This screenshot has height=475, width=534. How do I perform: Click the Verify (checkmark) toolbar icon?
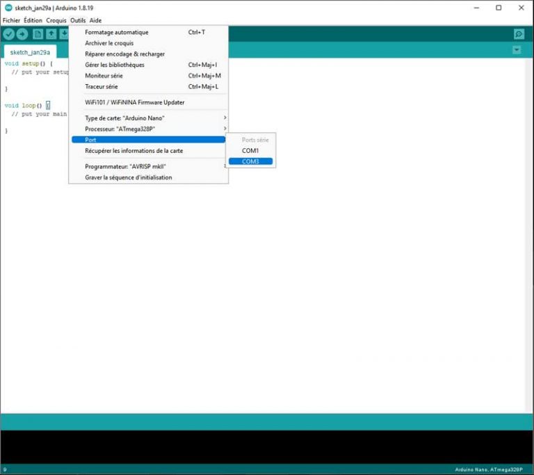click(9, 34)
